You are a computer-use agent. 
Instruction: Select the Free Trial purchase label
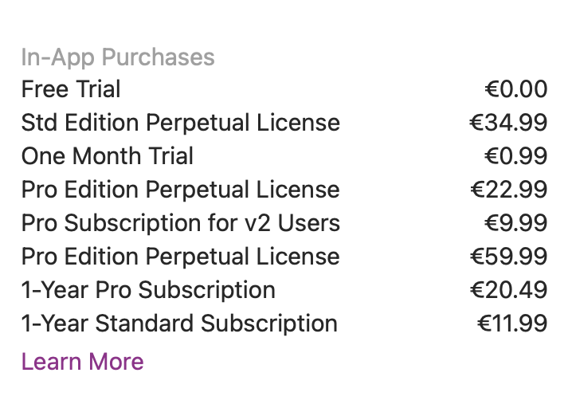tap(71, 89)
